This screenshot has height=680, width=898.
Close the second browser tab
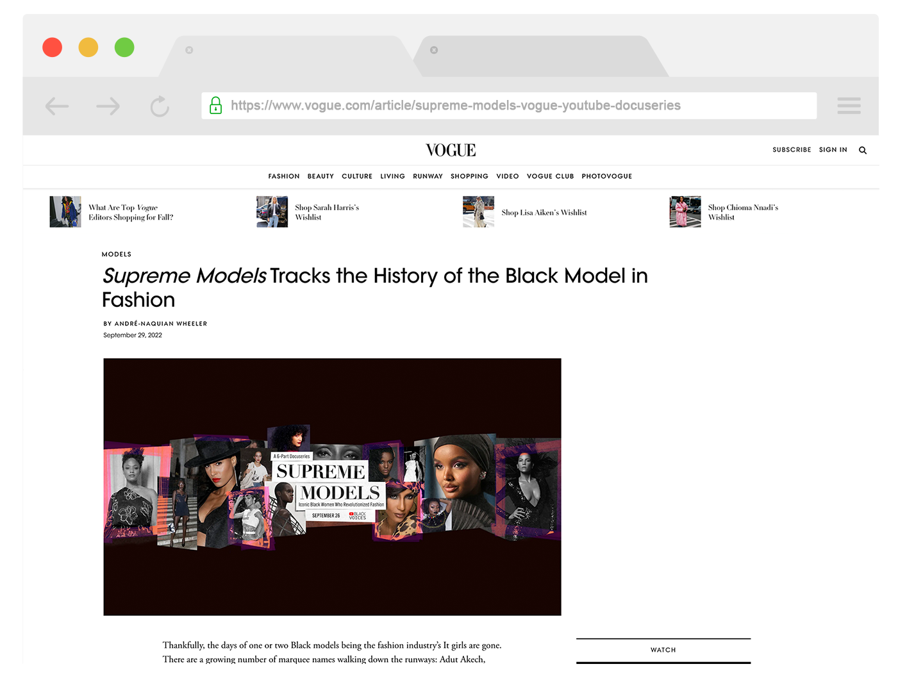[x=434, y=50]
